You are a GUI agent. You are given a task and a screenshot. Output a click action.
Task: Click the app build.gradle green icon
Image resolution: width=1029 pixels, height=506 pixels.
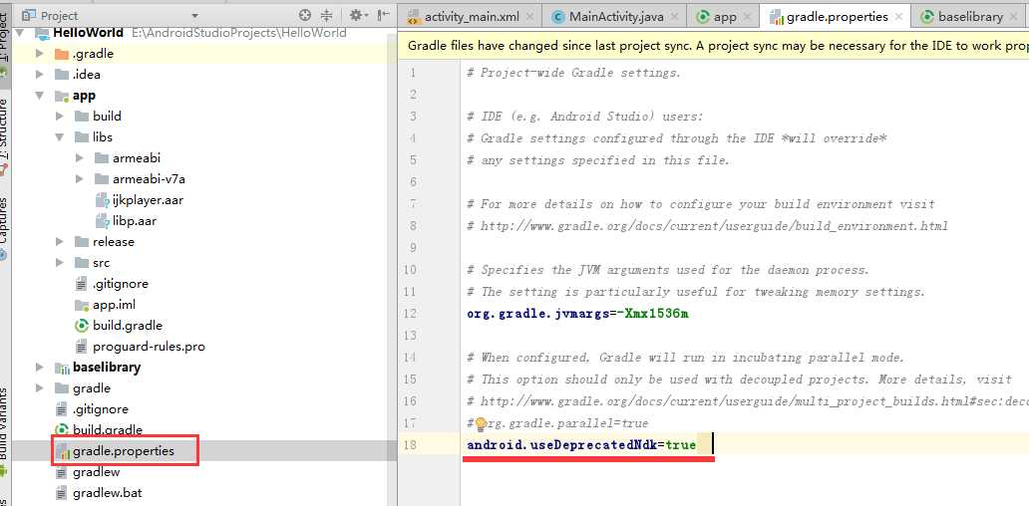tap(82, 325)
